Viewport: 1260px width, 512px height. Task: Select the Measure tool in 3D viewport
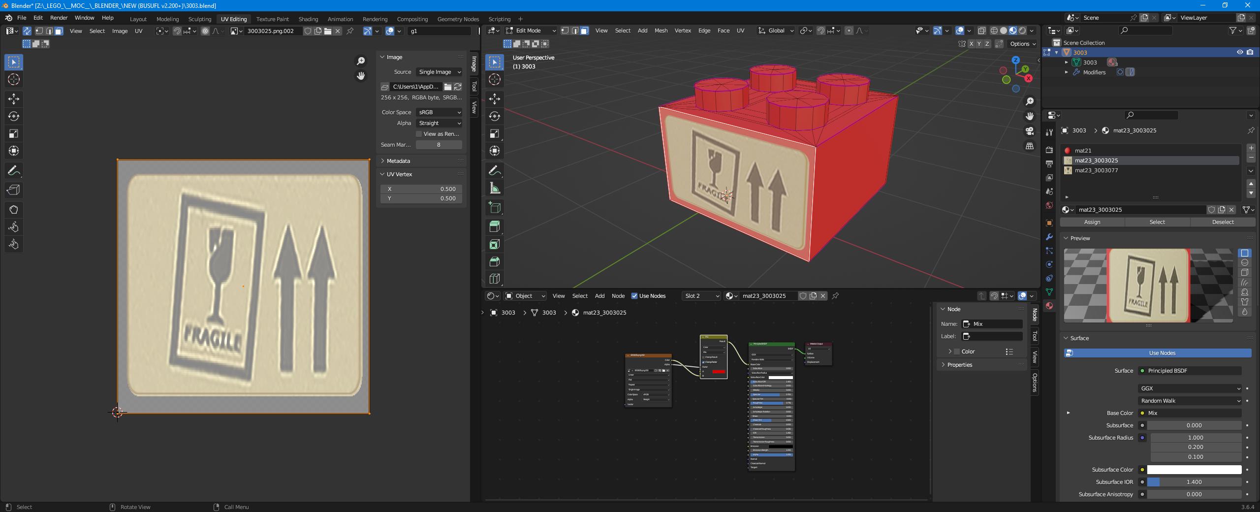click(x=495, y=188)
